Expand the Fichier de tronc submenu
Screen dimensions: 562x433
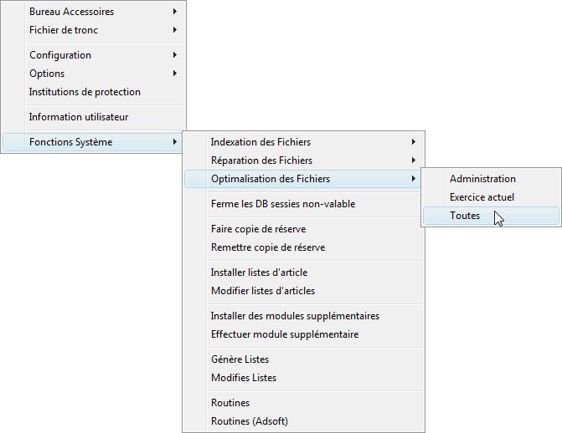pos(93,30)
